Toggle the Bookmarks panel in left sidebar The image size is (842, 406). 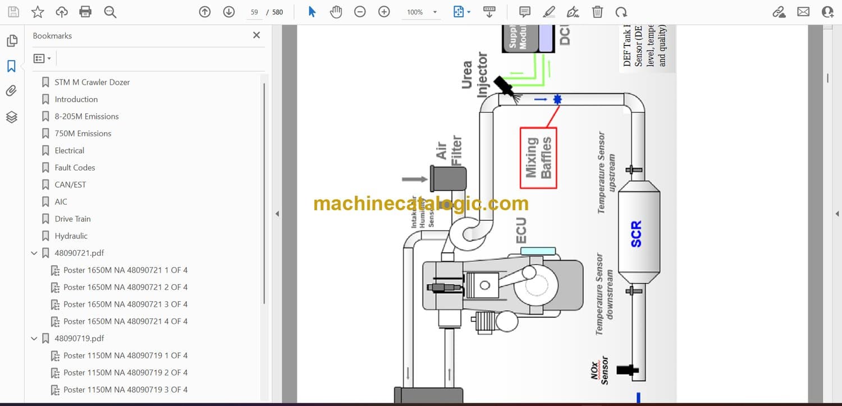[x=11, y=66]
